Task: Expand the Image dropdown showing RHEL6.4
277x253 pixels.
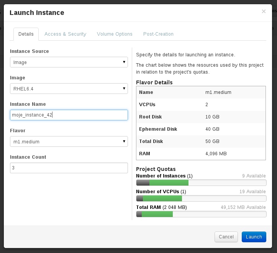Action: (x=69, y=89)
